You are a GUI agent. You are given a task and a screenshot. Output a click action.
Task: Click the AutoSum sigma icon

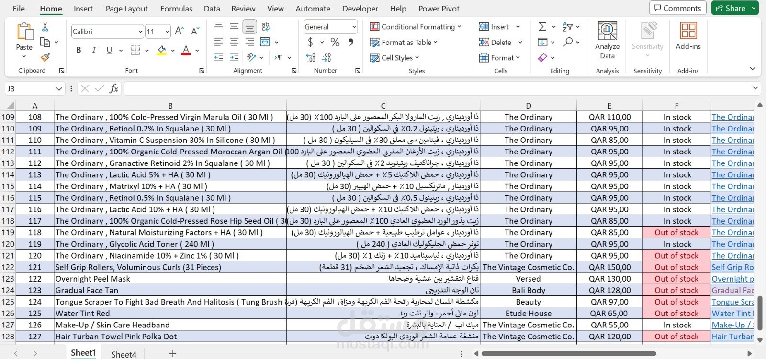point(542,27)
